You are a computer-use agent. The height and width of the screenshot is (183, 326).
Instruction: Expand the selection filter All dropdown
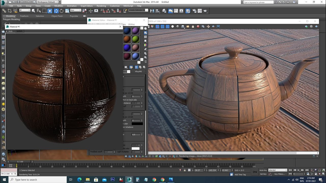pos(25,10)
